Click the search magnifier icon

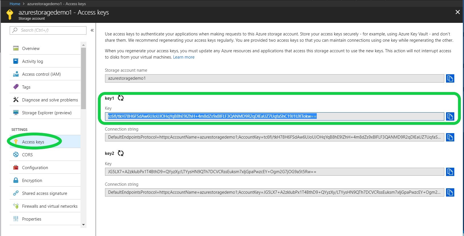click(x=15, y=30)
